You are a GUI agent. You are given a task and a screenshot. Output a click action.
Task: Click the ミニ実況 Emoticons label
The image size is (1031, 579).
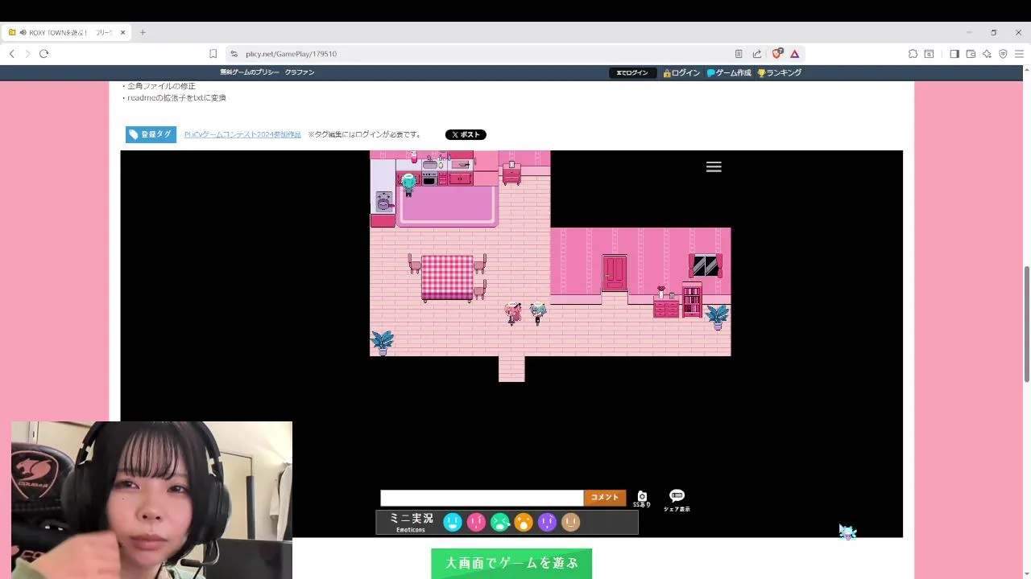411,523
